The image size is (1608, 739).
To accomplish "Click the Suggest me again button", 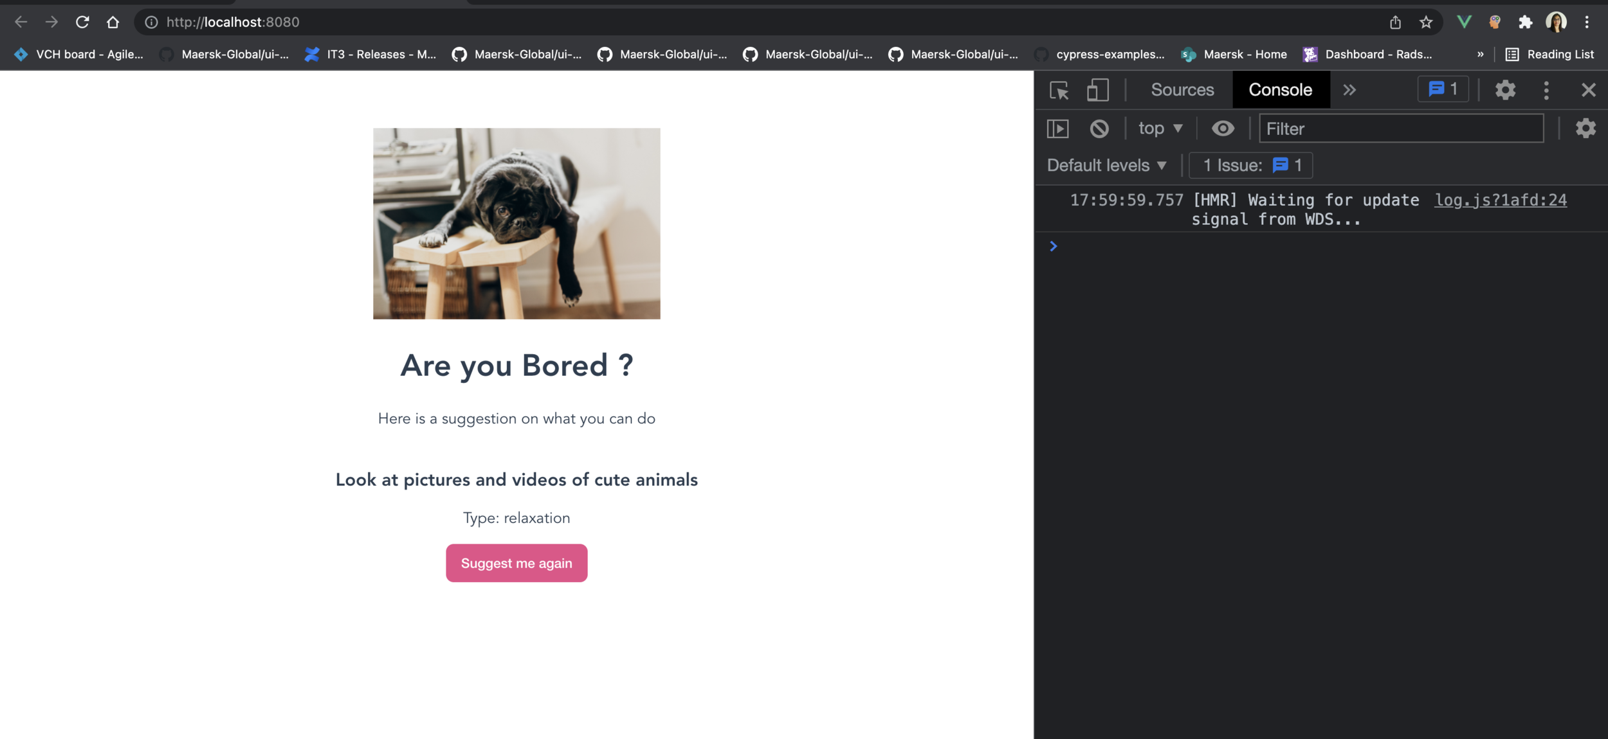I will pos(516,563).
